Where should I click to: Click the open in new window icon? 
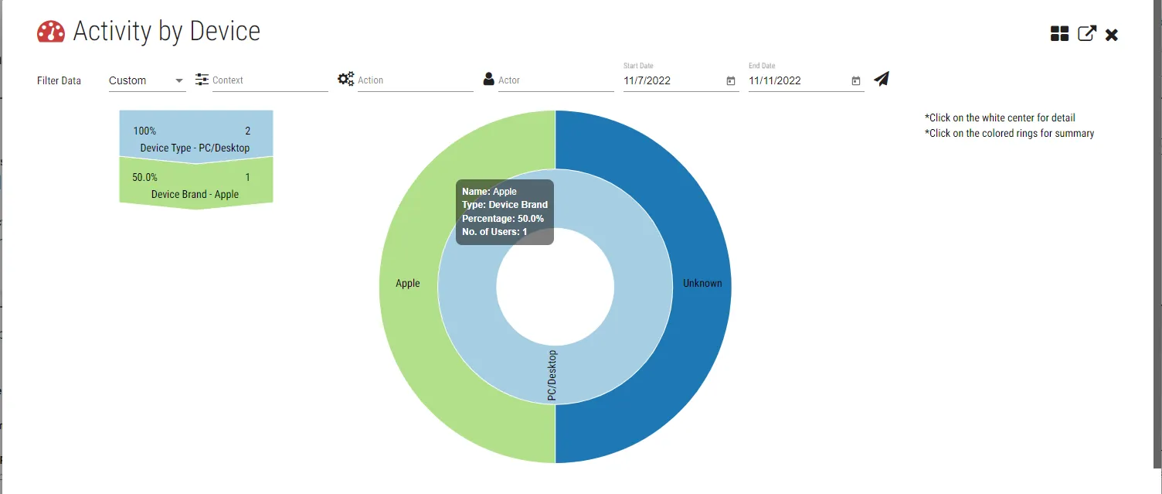1086,34
